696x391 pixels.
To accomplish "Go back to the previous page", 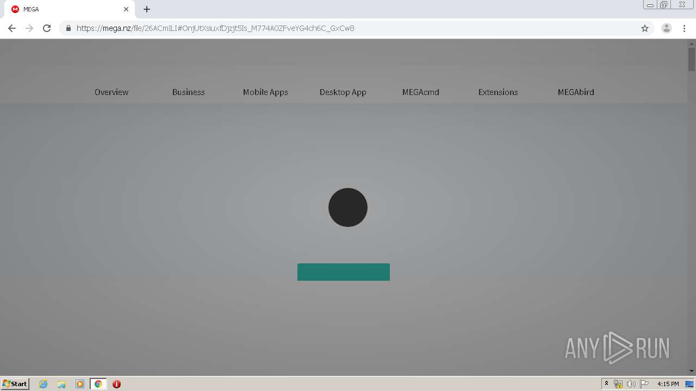I will point(12,28).
